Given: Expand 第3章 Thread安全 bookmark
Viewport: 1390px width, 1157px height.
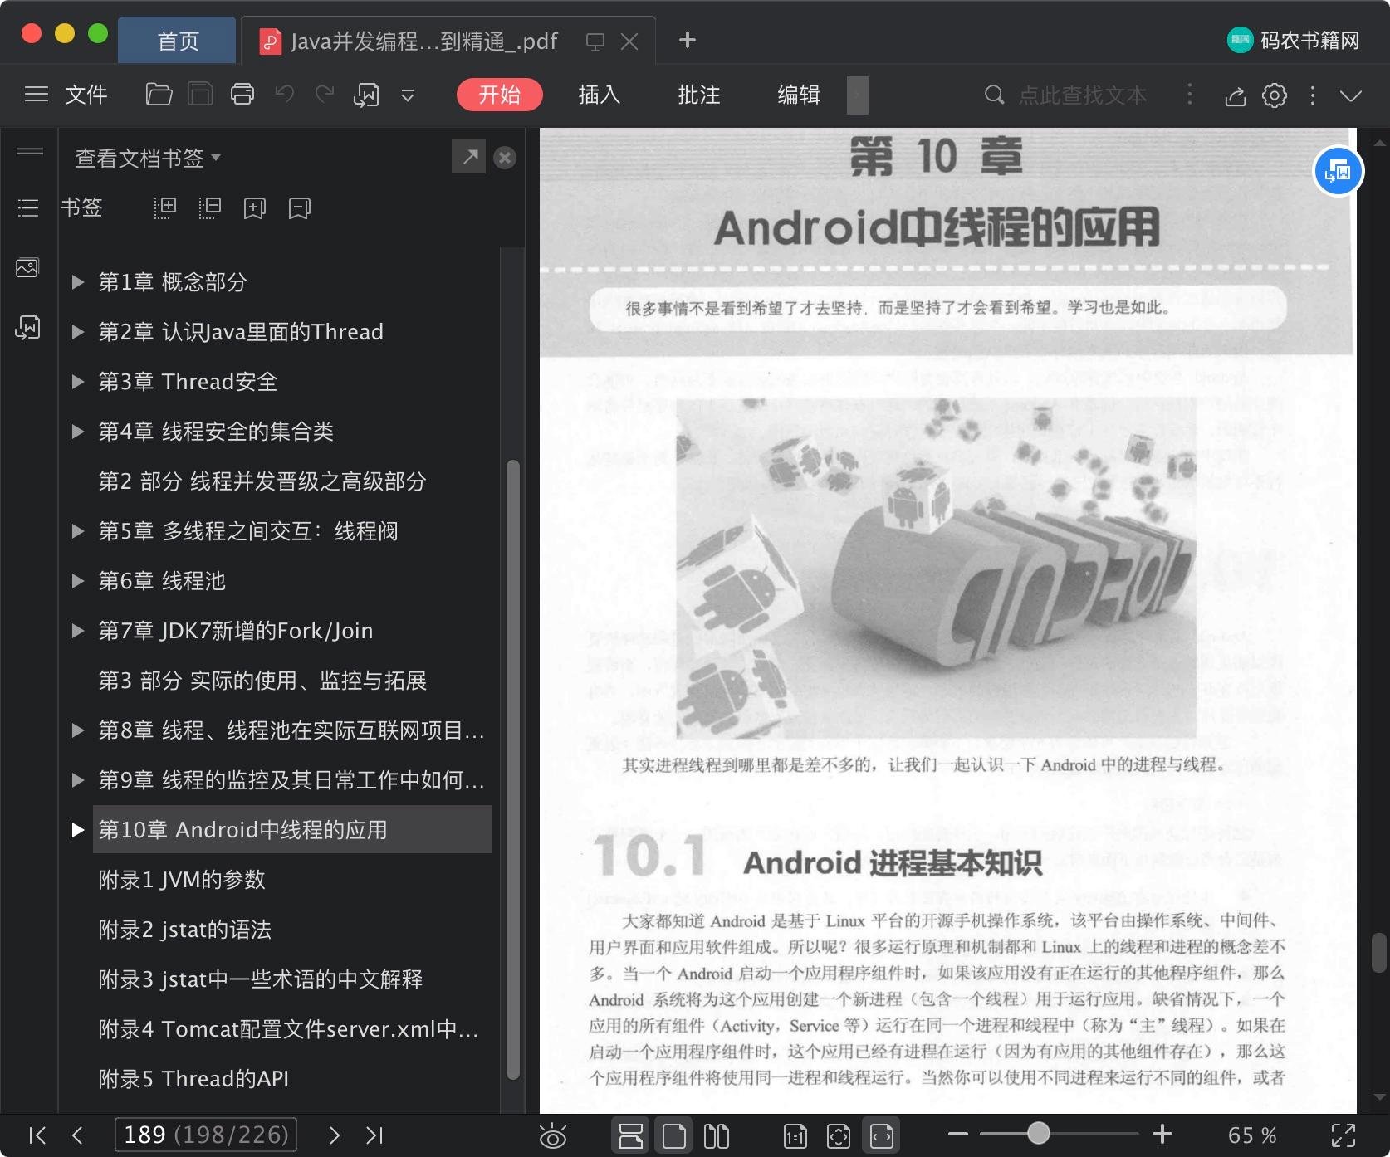Looking at the screenshot, I should [78, 382].
